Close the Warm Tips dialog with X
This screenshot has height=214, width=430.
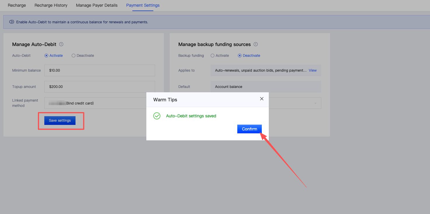262,99
